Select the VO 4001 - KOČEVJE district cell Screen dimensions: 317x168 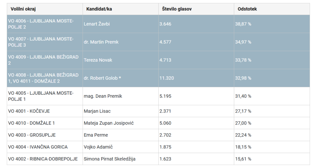pyautogui.click(x=29, y=111)
